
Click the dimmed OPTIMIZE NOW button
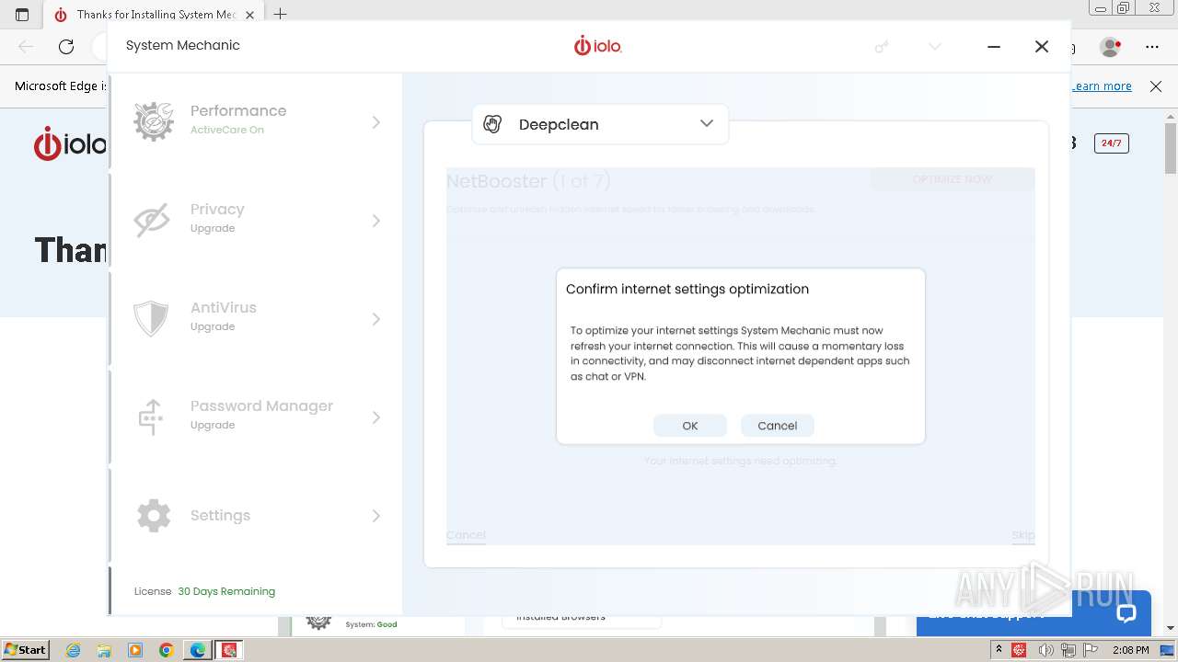(x=953, y=179)
